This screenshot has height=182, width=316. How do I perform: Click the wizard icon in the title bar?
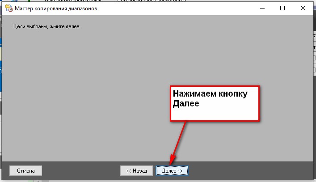8,8
